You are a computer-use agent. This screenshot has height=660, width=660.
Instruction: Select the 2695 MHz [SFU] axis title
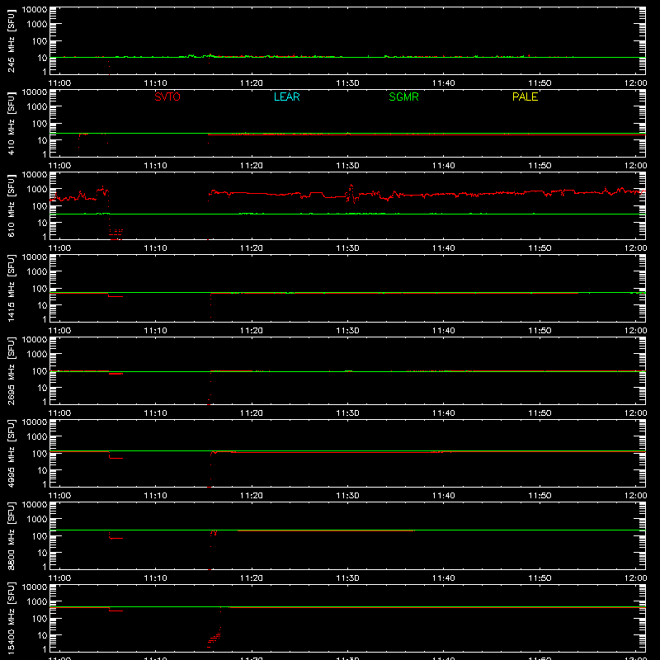tap(11, 370)
